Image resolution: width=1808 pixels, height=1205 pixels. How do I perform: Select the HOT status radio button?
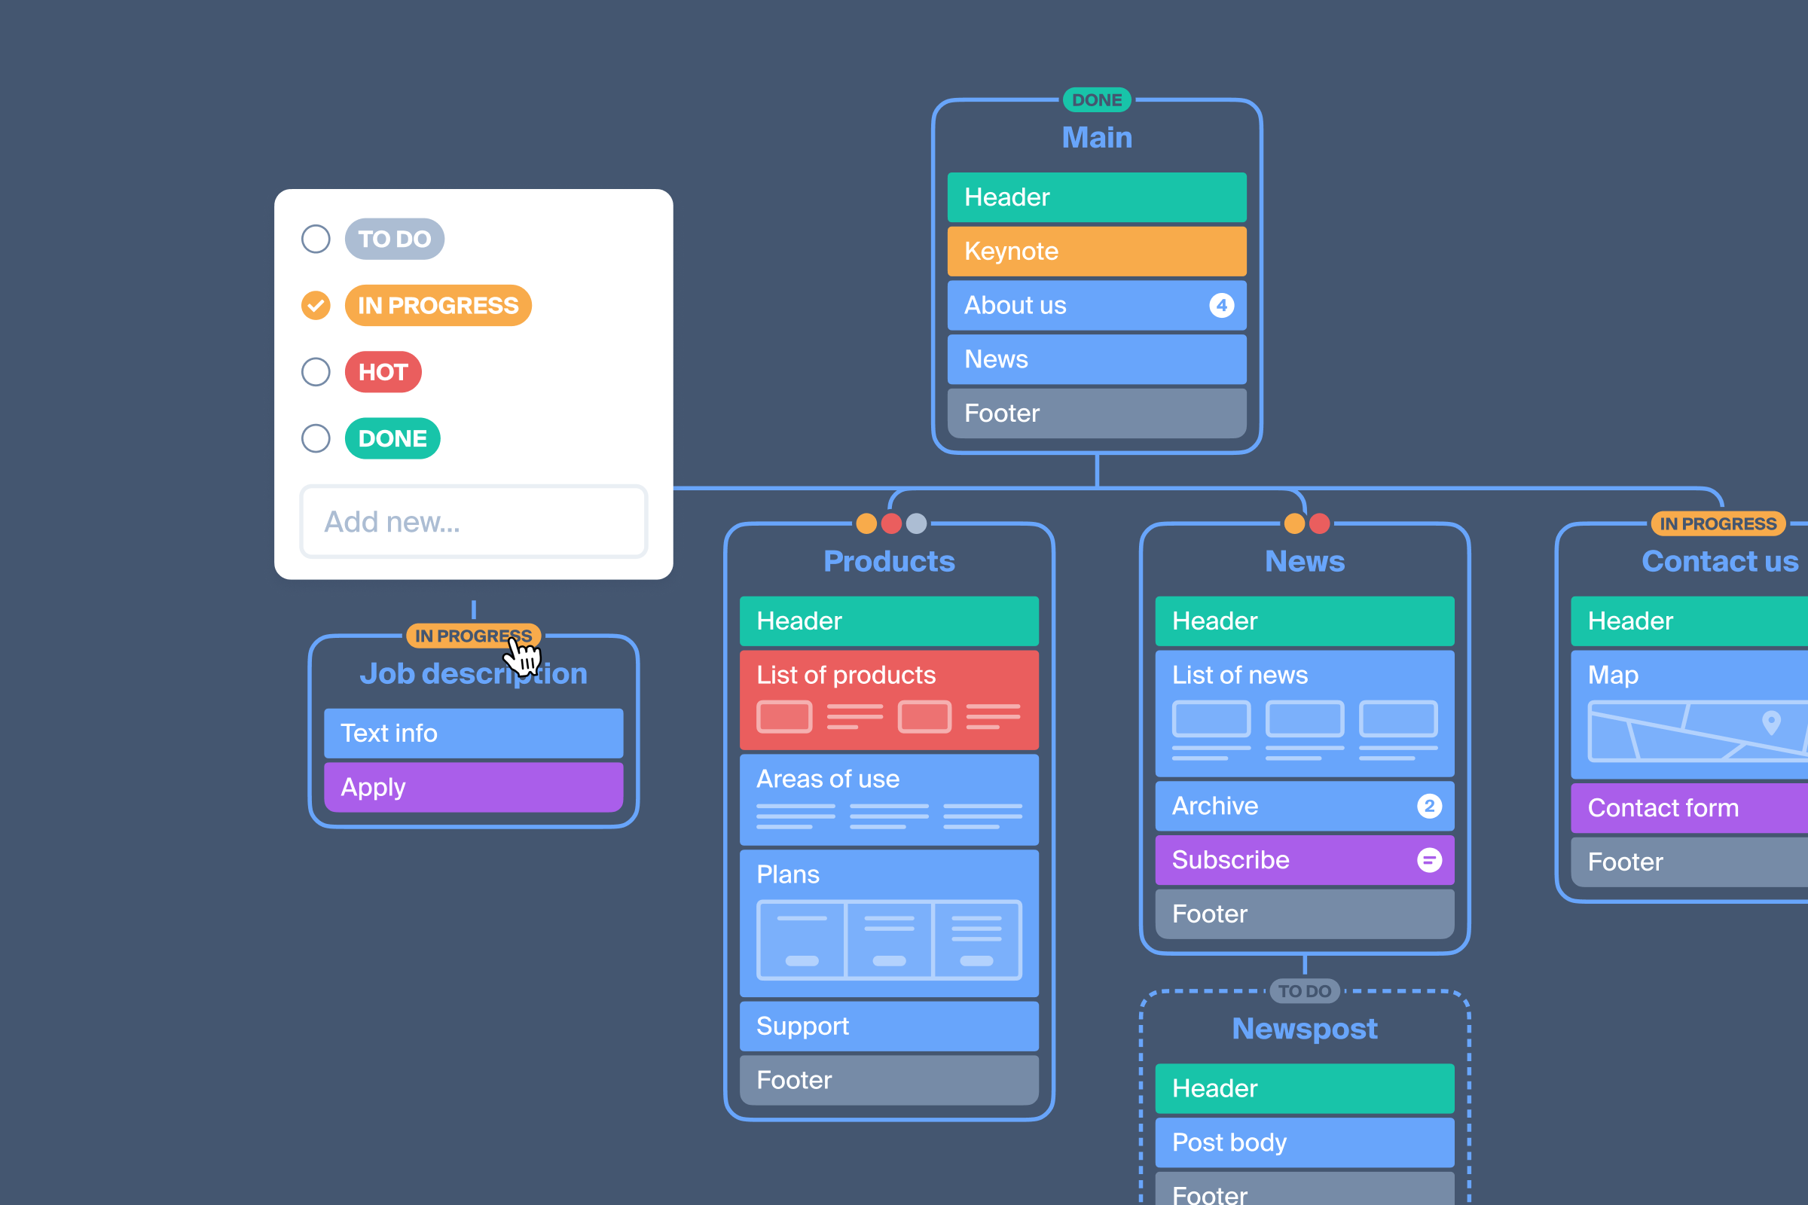click(x=315, y=372)
